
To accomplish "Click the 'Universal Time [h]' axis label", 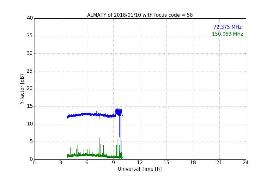I will tap(140, 169).
